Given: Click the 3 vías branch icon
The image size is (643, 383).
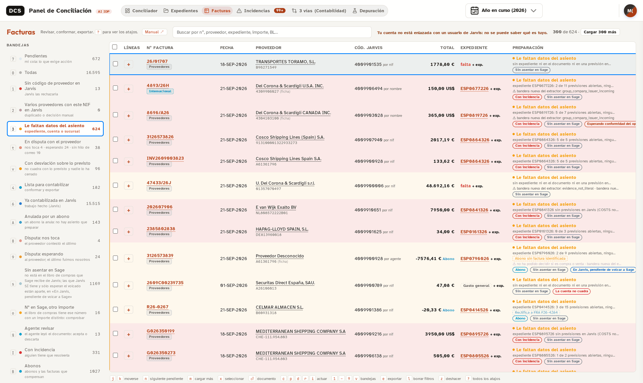Looking at the screenshot, I should tap(294, 11).
